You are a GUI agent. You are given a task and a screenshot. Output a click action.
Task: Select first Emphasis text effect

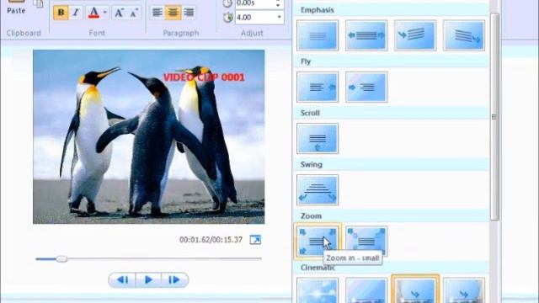[318, 35]
